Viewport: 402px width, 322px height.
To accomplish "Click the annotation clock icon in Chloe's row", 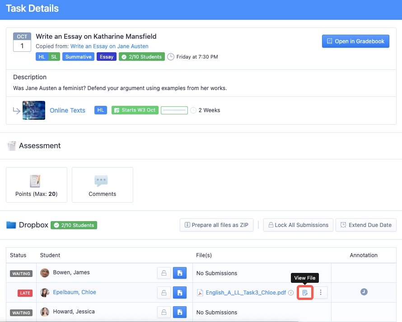I will (364, 292).
